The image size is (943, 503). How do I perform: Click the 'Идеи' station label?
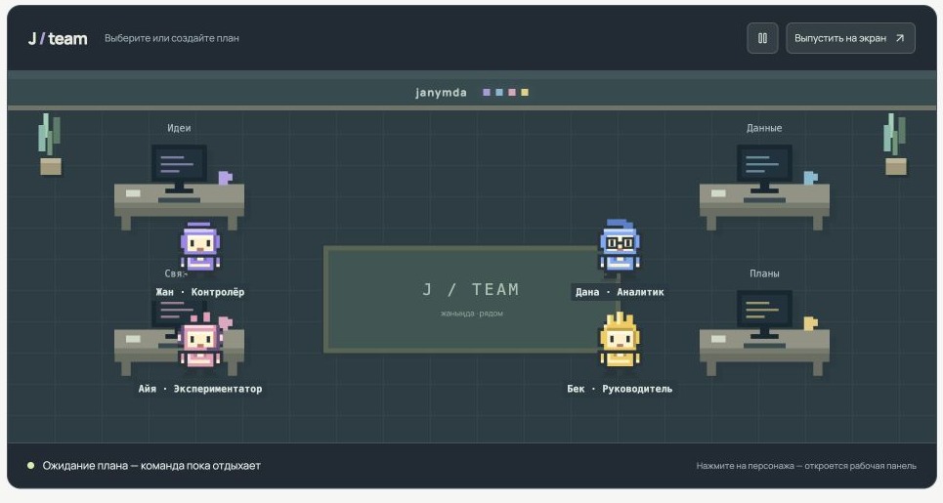179,128
